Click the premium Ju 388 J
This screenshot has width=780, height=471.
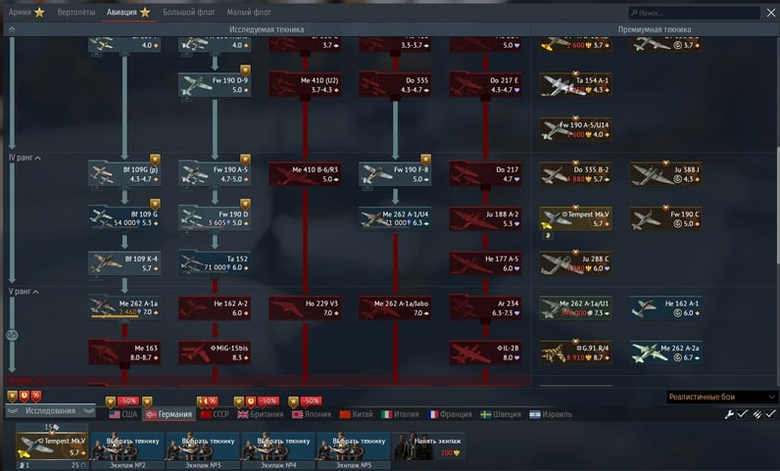tap(665, 173)
